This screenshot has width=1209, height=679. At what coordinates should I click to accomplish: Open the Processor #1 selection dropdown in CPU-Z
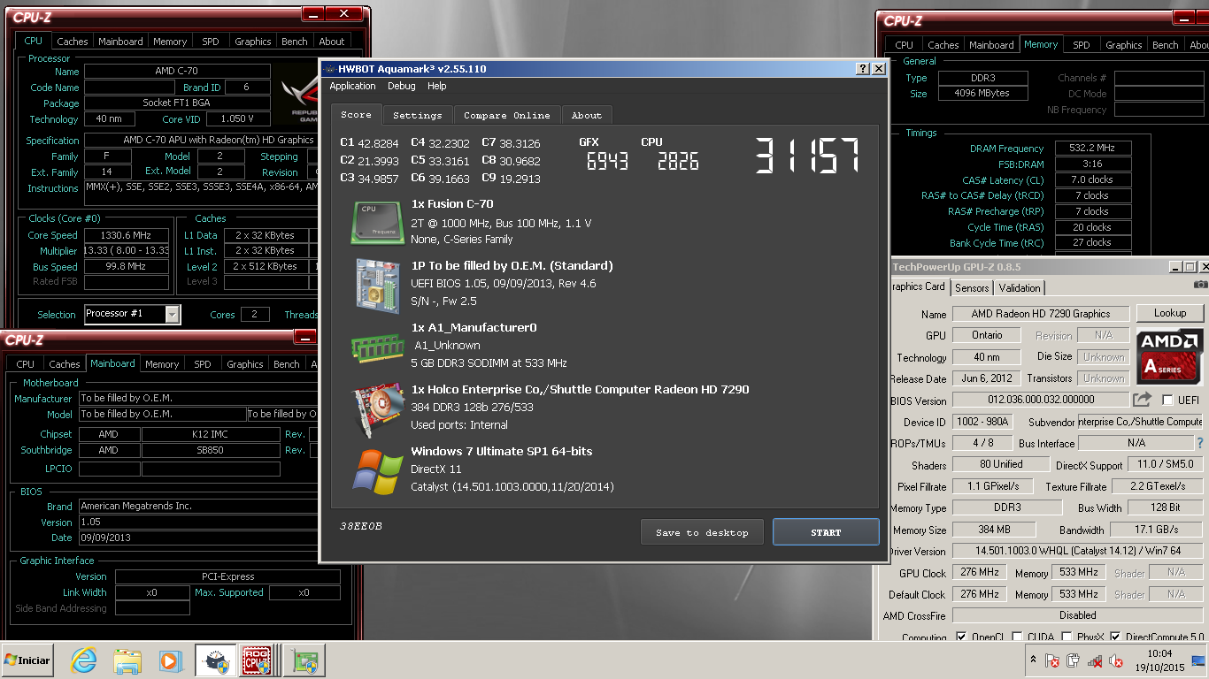click(173, 314)
